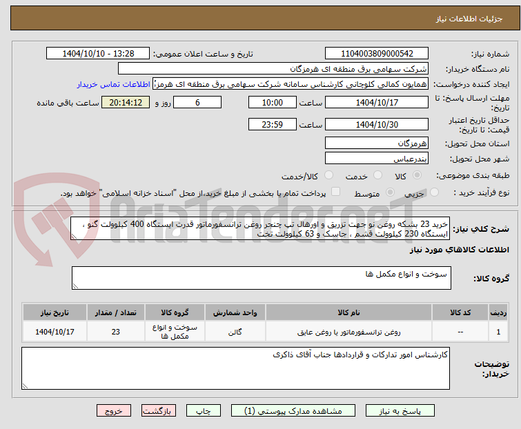This screenshot has height=429, width=521.
Task: Click the ردیف column header
Action: pos(498,312)
